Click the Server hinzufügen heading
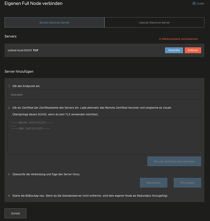 pyautogui.click(x=19, y=72)
